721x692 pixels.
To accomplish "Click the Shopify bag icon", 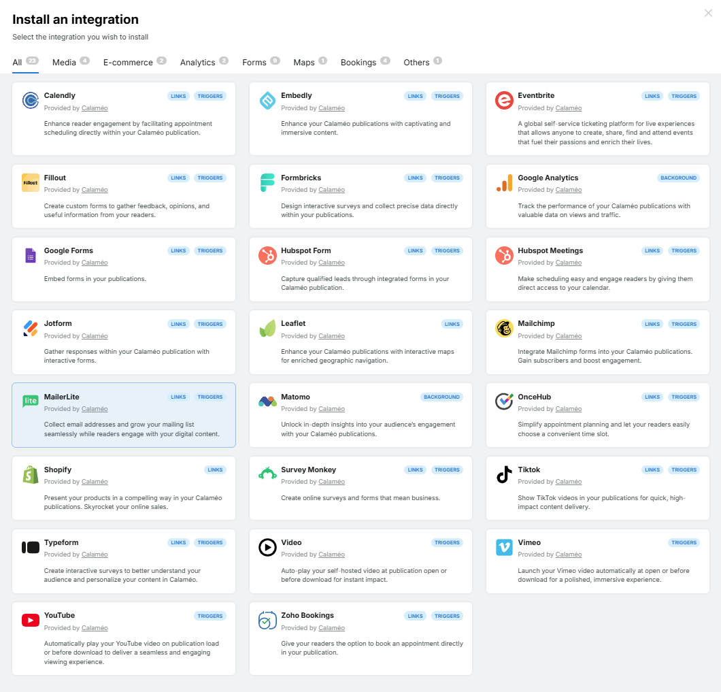I will coord(31,474).
